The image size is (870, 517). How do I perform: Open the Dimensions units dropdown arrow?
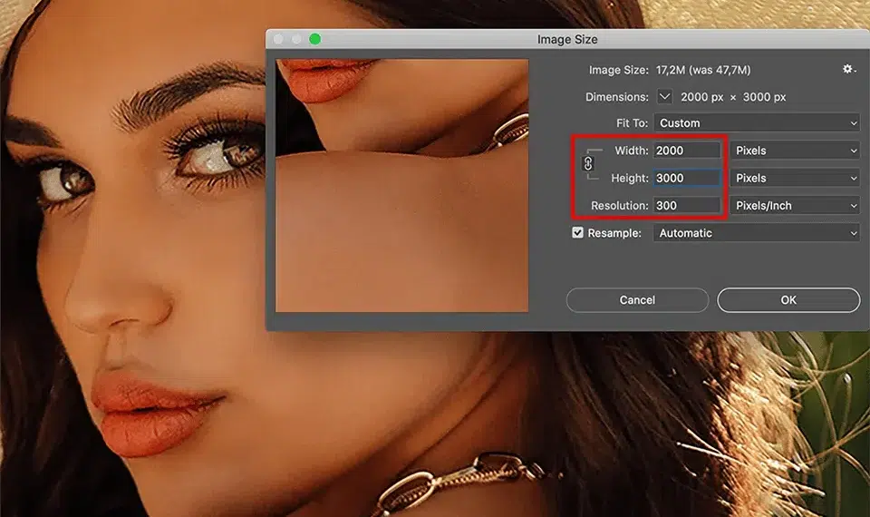(664, 97)
